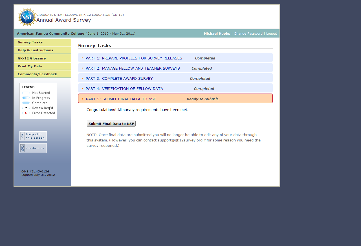Click the Michael Hooks user name
The image size is (361, 246).
(217, 34)
